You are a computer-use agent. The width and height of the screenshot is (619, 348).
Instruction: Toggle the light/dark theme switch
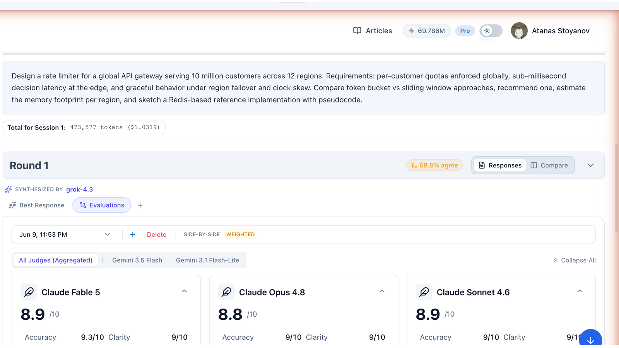pos(491,31)
